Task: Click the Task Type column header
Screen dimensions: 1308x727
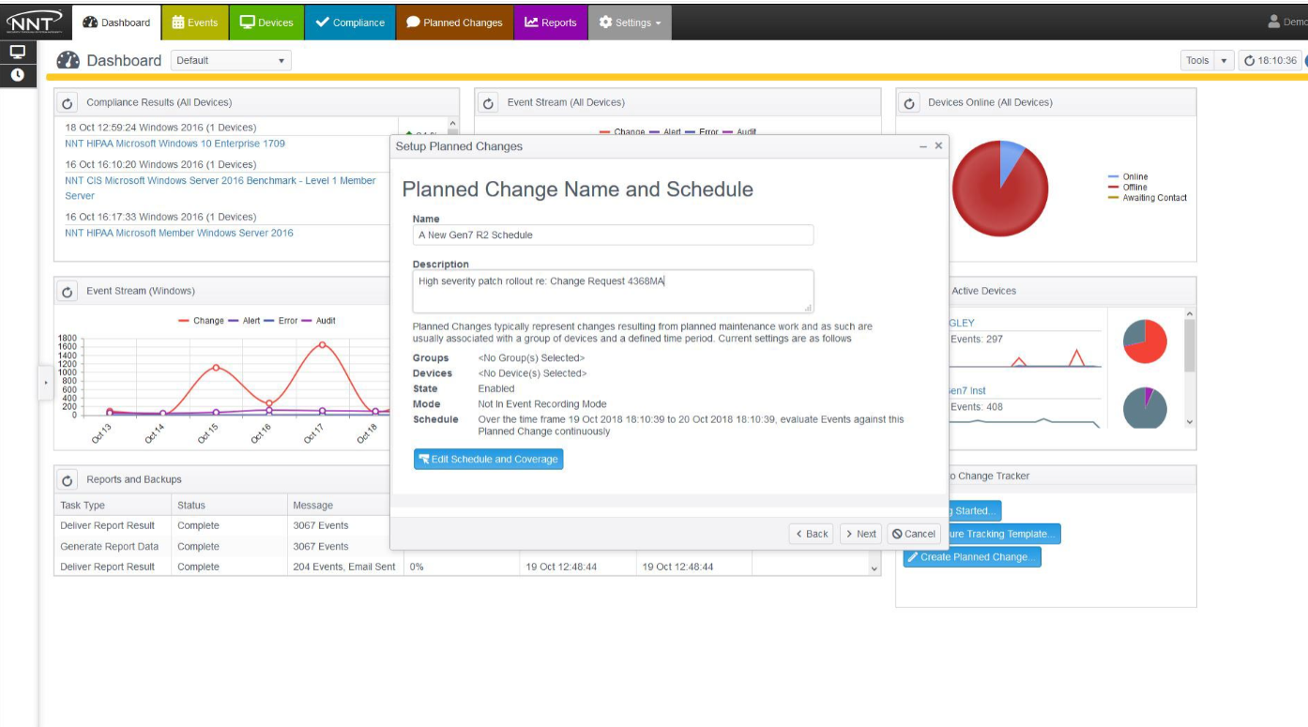Action: [113, 505]
